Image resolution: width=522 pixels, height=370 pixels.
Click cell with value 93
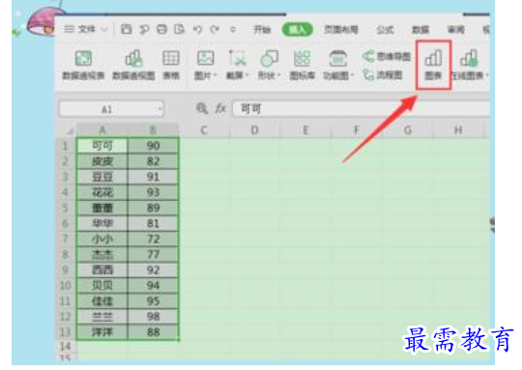153,192
